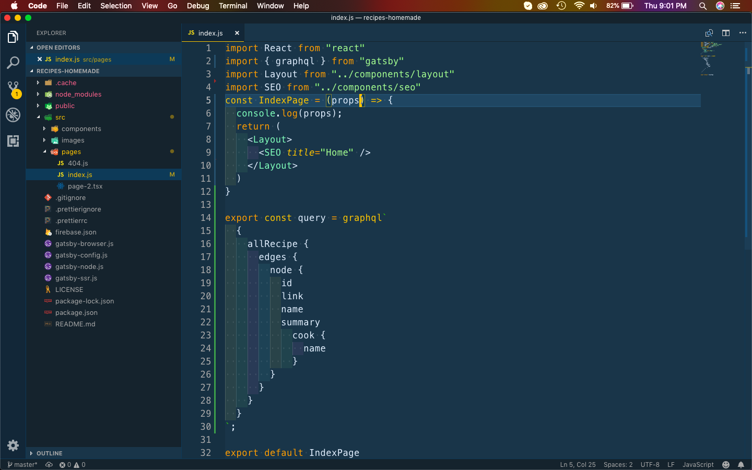
Task: Click the master* git branch indicator
Action: click(x=22, y=465)
